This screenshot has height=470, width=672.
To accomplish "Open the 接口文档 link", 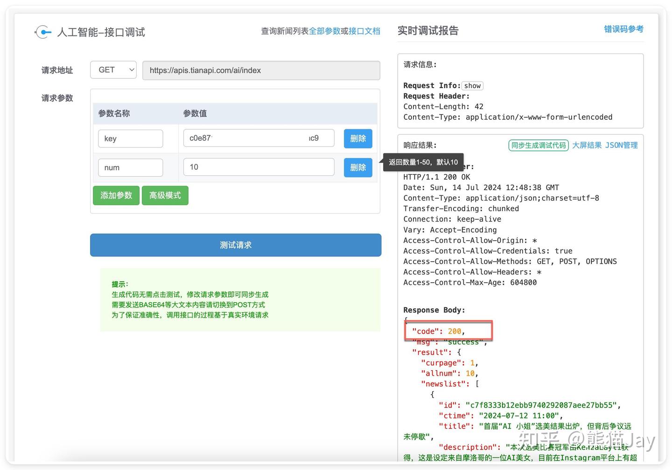I will tap(364, 31).
